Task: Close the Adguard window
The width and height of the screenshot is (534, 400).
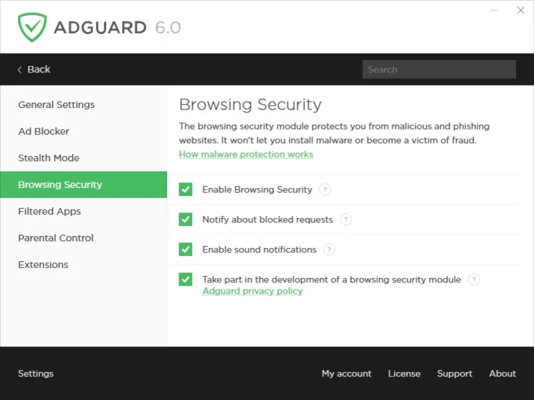Action: pyautogui.click(x=521, y=11)
